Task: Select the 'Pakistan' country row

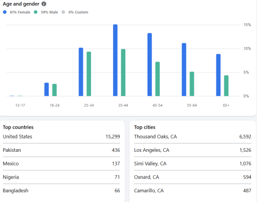Action: coord(61,150)
